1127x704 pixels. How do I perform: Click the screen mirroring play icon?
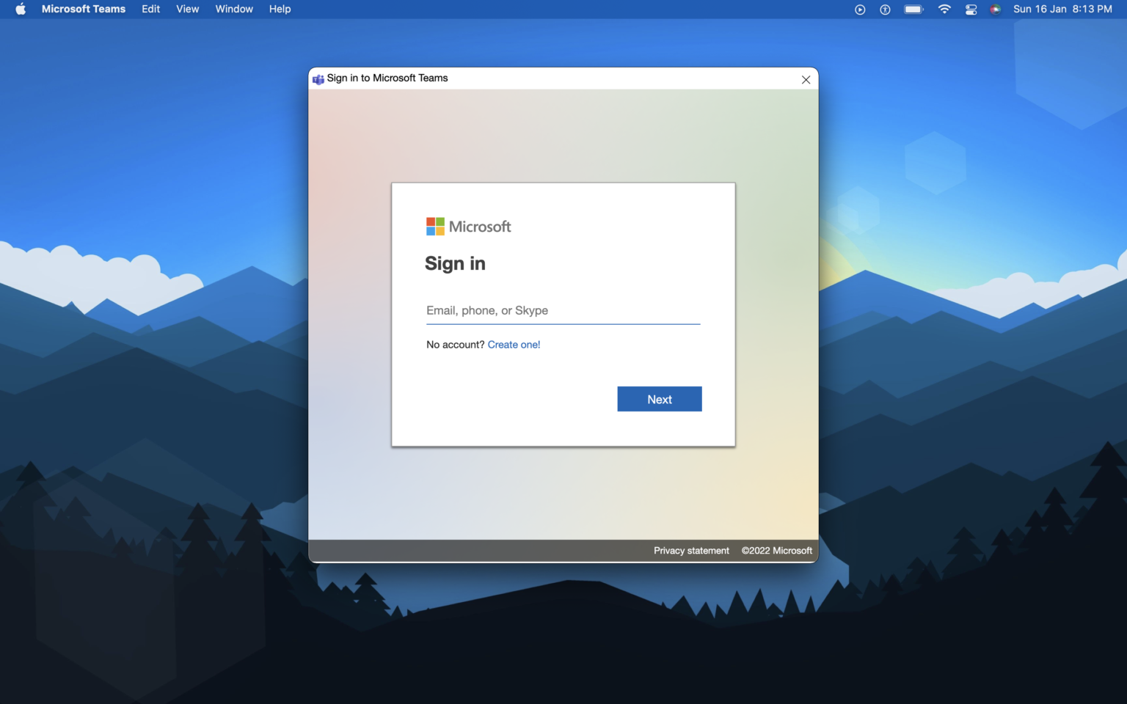pyautogui.click(x=858, y=10)
